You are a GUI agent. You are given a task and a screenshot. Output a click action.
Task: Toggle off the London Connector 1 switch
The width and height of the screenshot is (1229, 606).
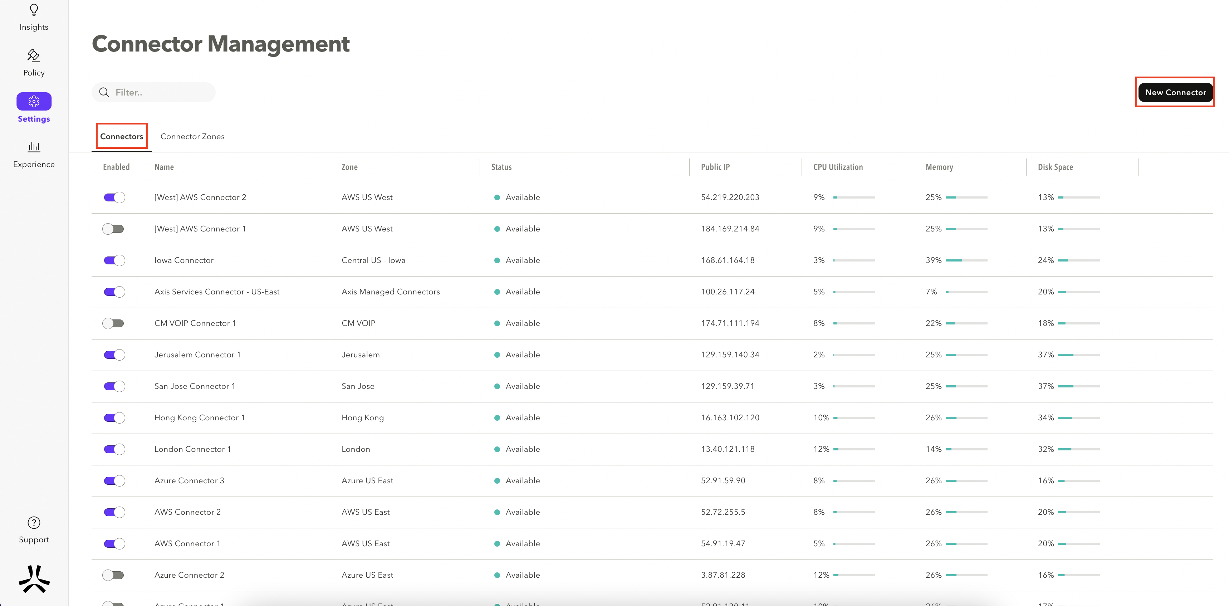point(114,449)
